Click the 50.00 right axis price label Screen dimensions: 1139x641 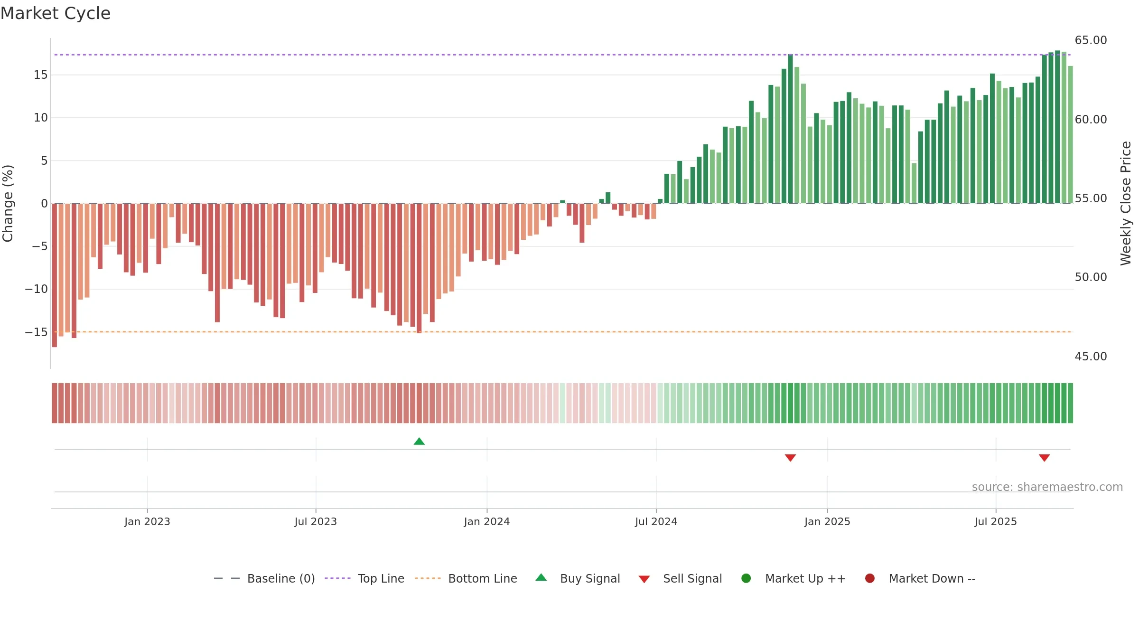point(1091,277)
